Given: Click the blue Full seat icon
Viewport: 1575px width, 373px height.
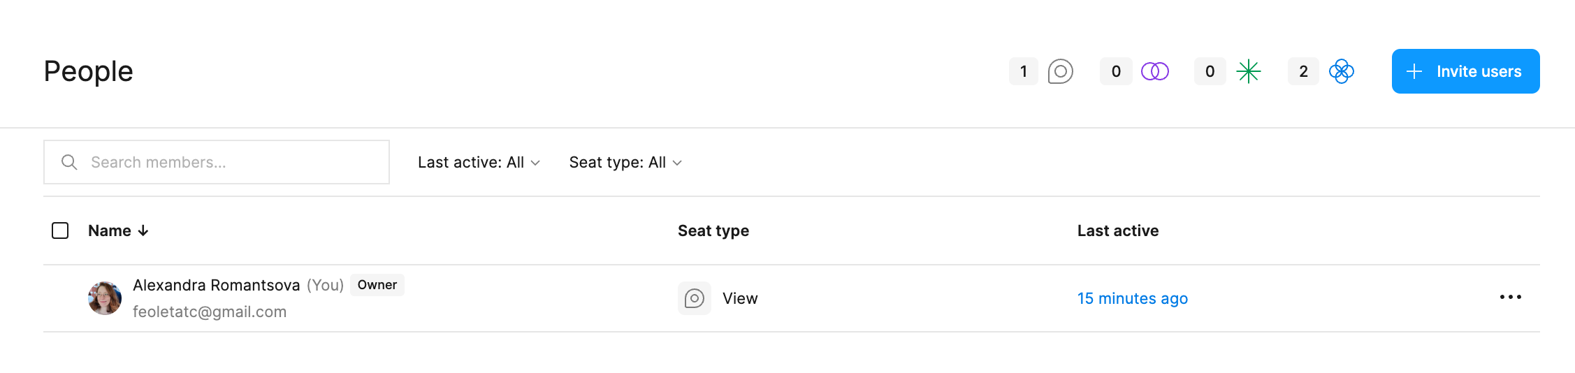Looking at the screenshot, I should (x=1341, y=71).
